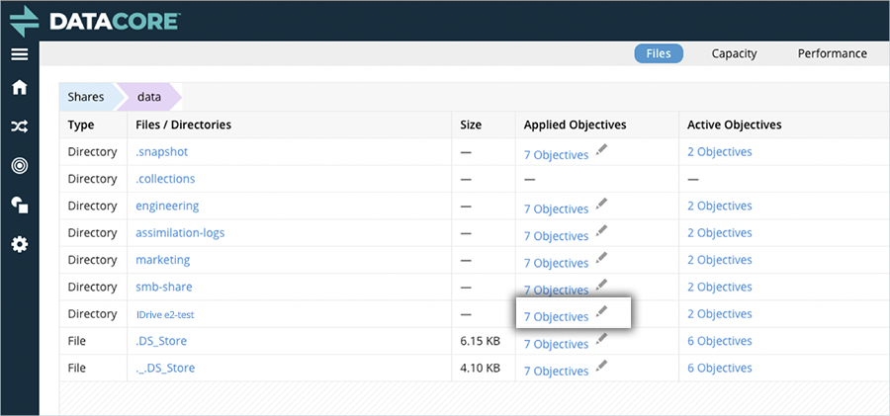This screenshot has height=416, width=890.
Task: Navigate to Shares breadcrumb
Action: 86,97
